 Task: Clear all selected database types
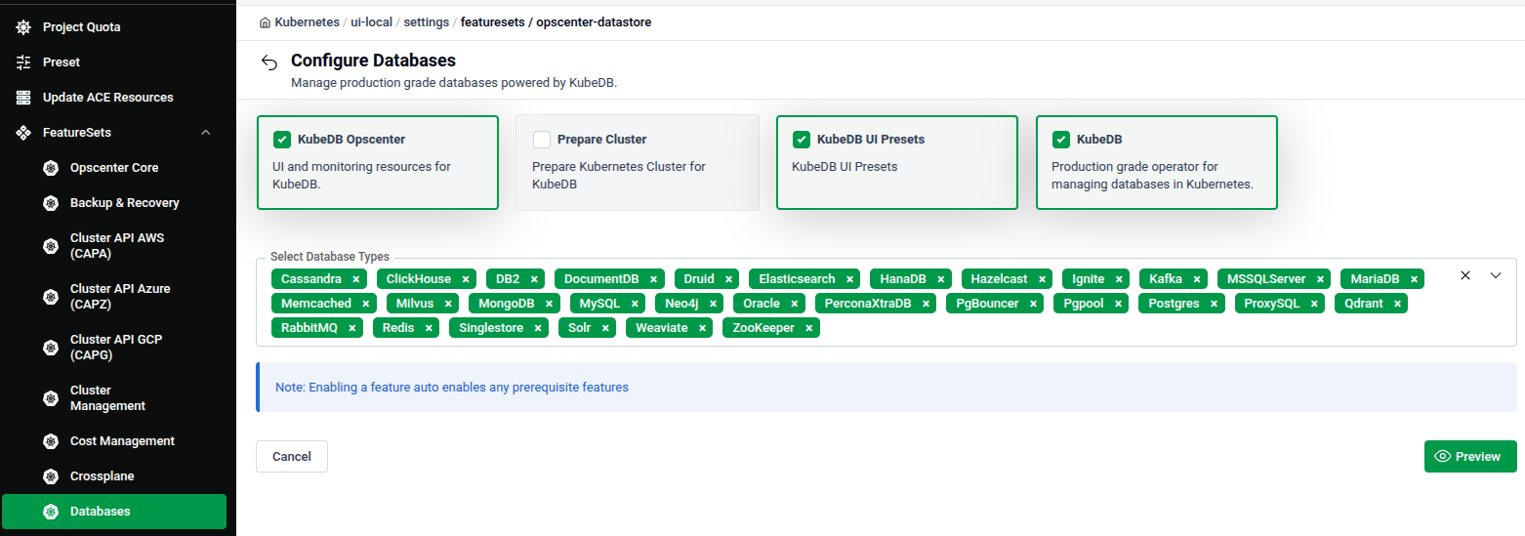point(1464,275)
